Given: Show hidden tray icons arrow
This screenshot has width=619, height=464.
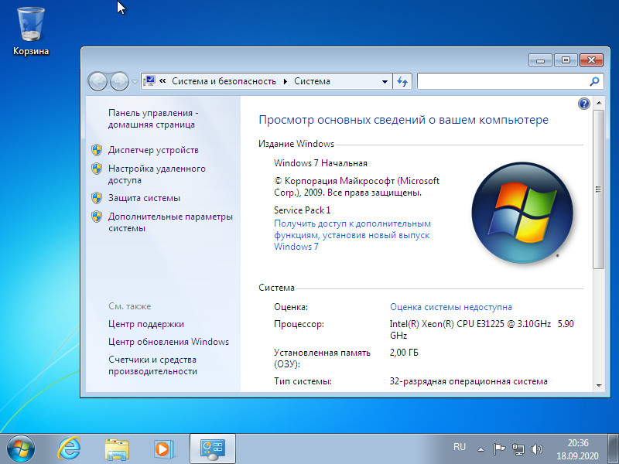Looking at the screenshot, I should (x=480, y=449).
